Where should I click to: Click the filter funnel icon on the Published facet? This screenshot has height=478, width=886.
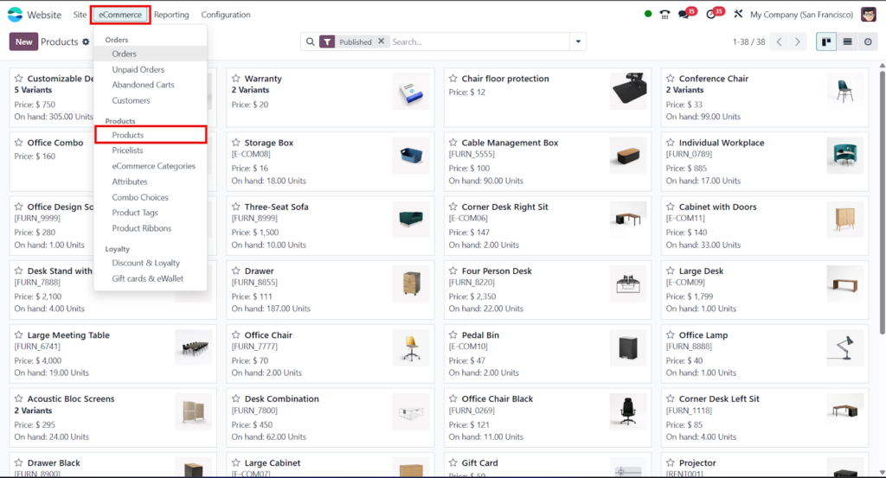(327, 41)
